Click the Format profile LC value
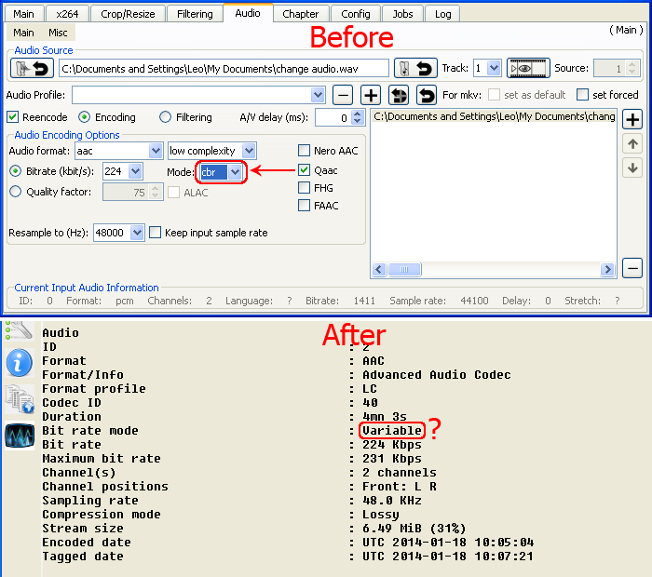 (x=370, y=389)
